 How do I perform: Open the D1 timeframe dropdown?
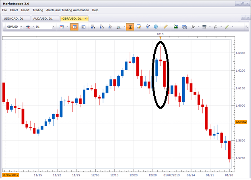53,27
